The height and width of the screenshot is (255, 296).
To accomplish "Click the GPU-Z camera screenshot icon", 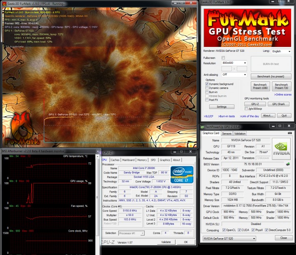I will pyautogui.click(x=290, y=133).
